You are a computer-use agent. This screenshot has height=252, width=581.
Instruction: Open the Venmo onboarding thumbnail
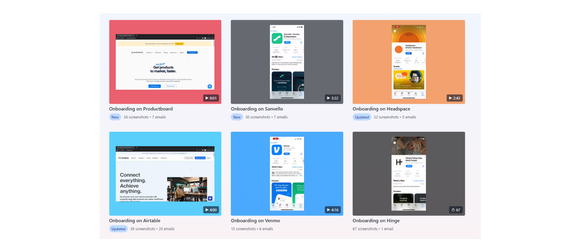pyautogui.click(x=287, y=174)
